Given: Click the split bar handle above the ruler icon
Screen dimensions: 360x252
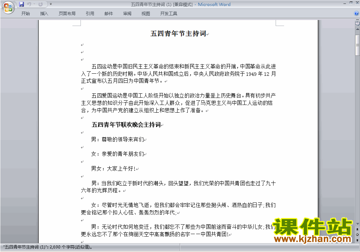Looking at the screenshot, I should [358, 20].
